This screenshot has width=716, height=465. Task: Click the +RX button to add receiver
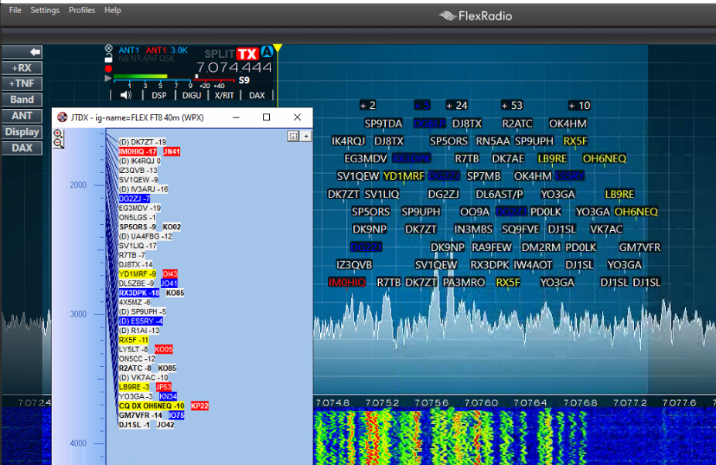coord(22,68)
